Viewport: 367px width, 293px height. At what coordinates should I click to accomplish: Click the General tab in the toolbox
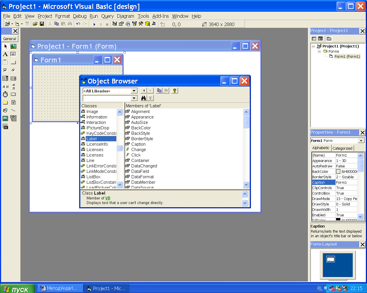point(10,39)
